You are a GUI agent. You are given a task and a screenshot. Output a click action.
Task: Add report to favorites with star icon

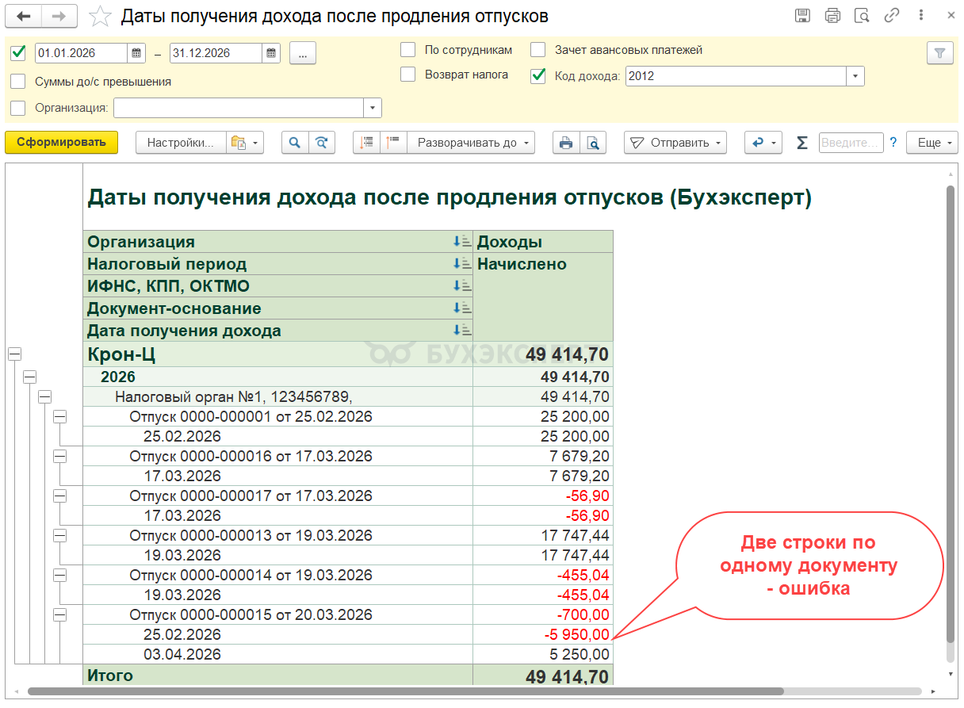pos(100,17)
